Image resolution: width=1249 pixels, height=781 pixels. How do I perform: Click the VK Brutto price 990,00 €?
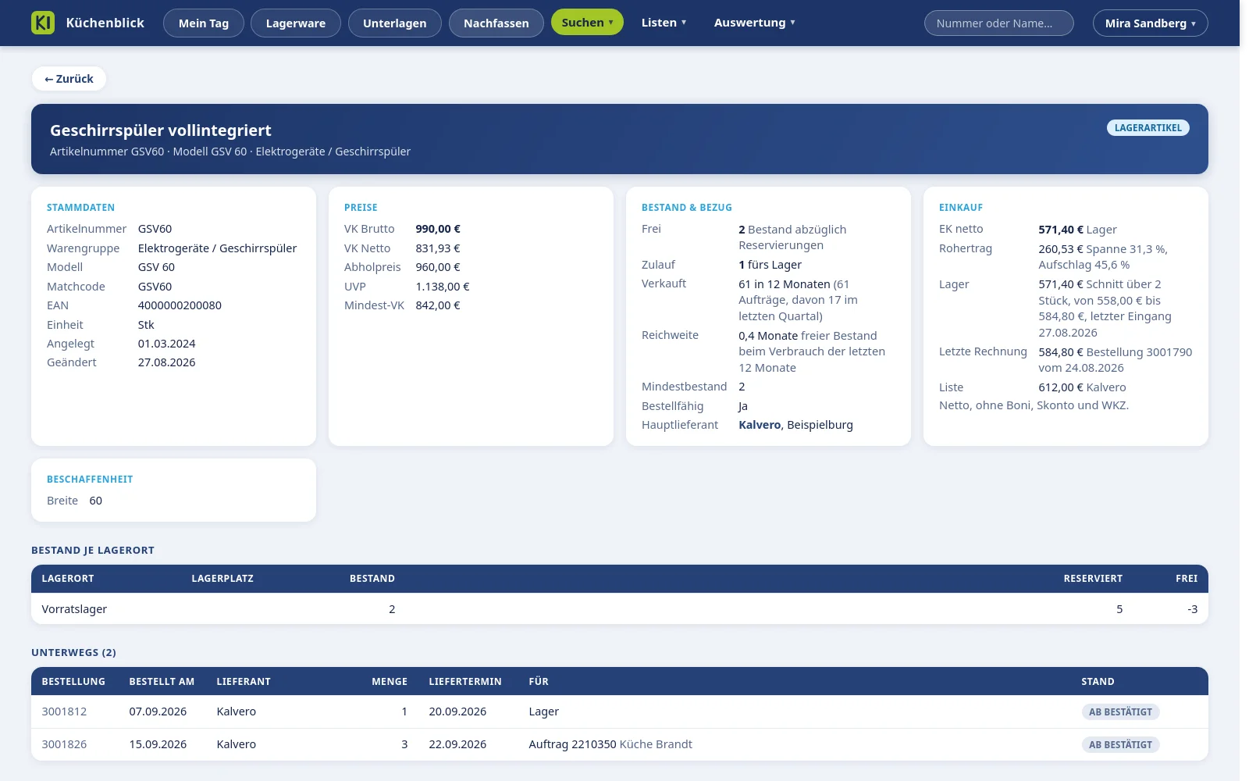pos(438,229)
